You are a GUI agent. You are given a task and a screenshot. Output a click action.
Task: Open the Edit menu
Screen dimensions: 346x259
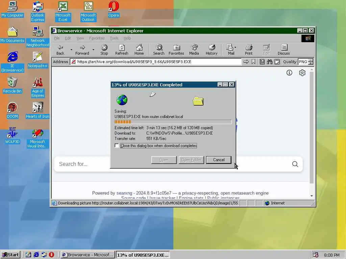point(68,38)
